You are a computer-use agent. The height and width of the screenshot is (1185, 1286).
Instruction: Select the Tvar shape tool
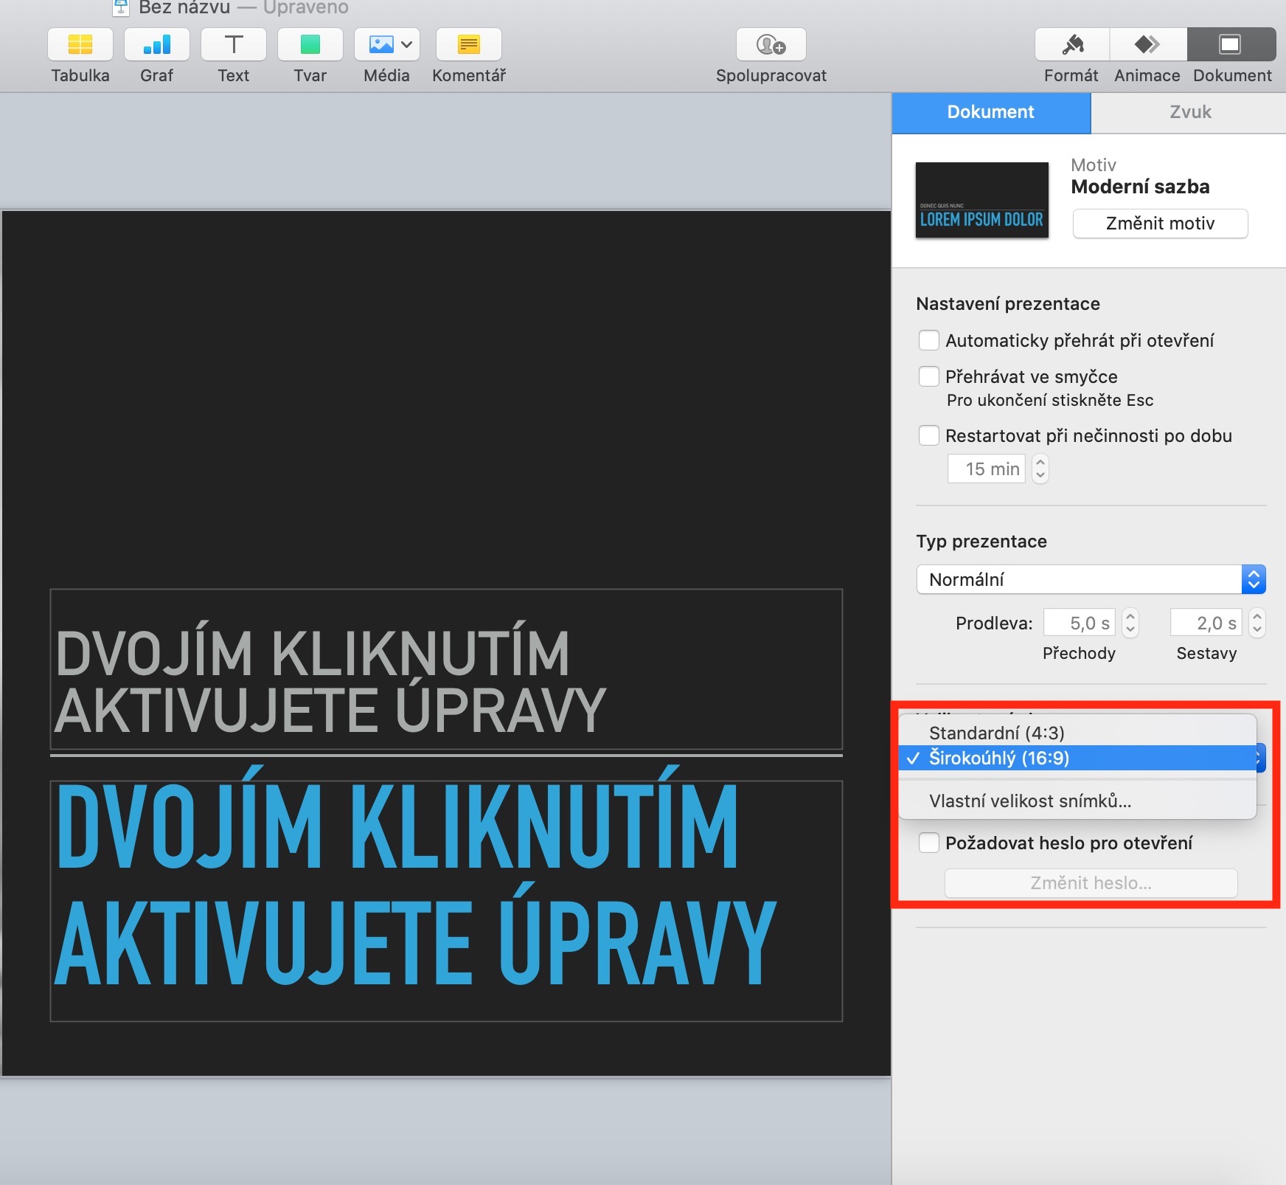point(310,45)
